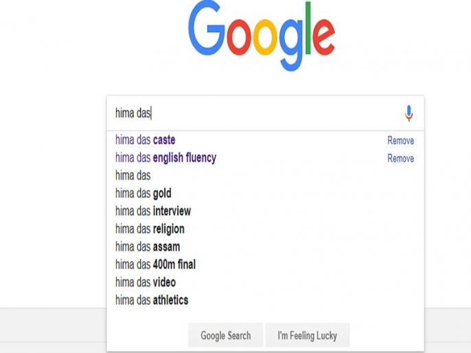Click the blue capital G in the logo
This screenshot has width=471, height=353.
207,28
